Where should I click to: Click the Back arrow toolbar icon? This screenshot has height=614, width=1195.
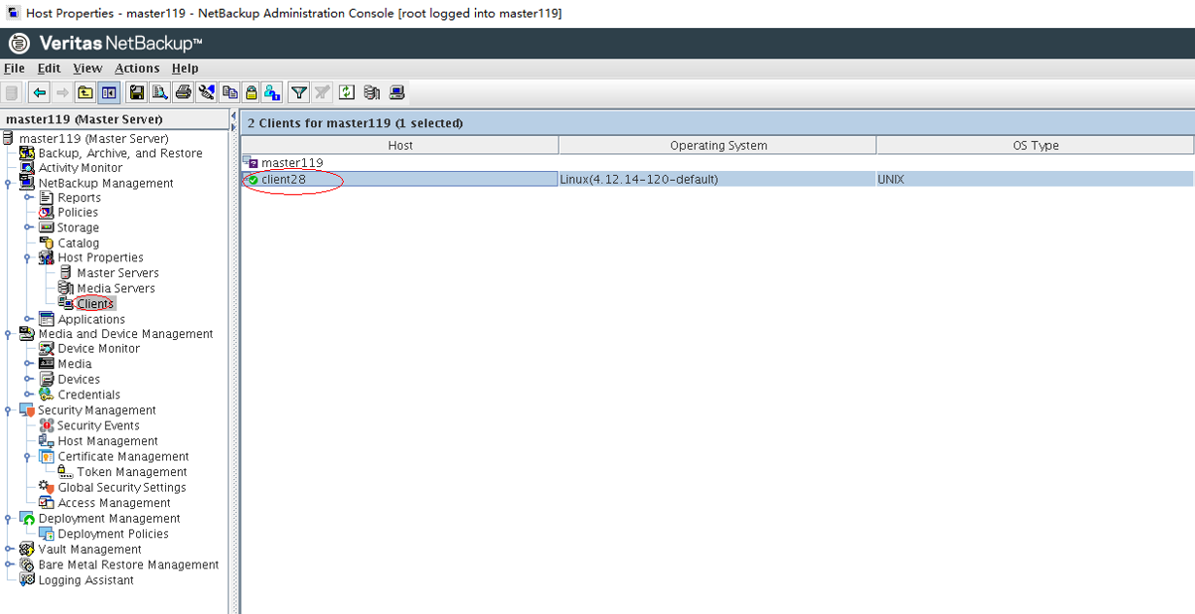tap(39, 93)
